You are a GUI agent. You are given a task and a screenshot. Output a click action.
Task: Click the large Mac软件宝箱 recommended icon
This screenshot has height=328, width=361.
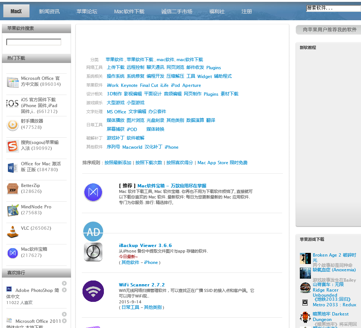pyautogui.click(x=93, y=192)
